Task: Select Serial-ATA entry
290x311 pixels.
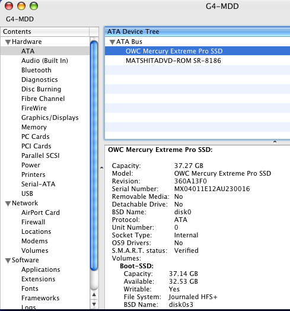Action: (x=39, y=184)
